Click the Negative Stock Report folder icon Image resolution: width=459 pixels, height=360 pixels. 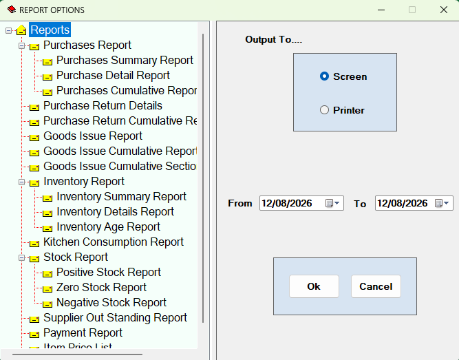(47, 304)
